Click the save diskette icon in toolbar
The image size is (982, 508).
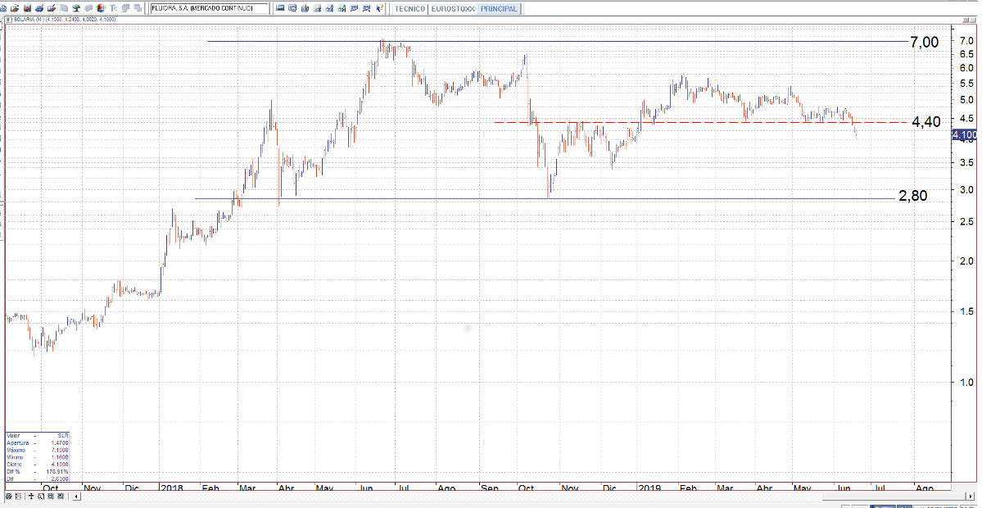(27, 8)
